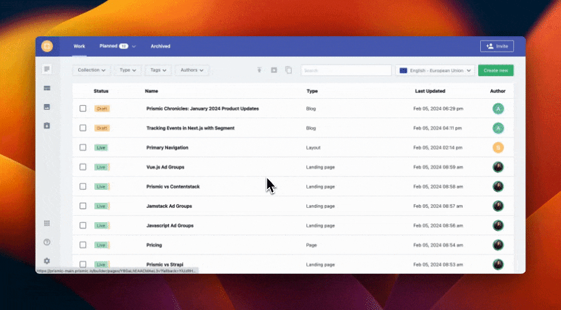Click Draft status badge on Prismic Chronicles row
The image size is (561, 310).
102,108
